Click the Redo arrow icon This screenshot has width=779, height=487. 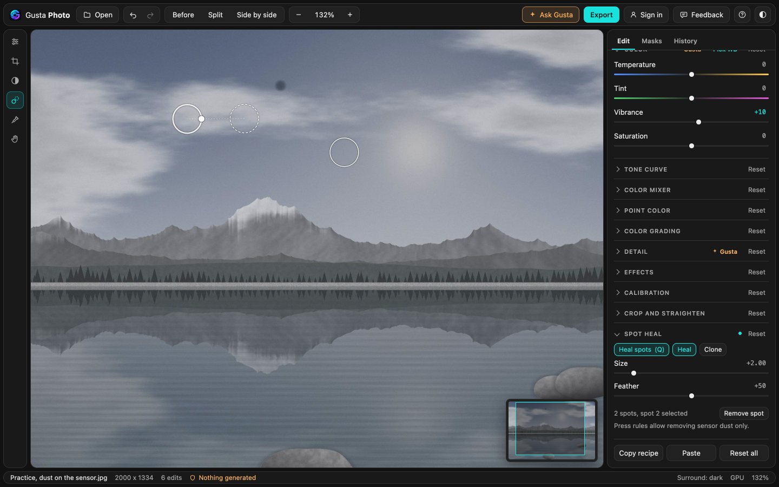(150, 15)
